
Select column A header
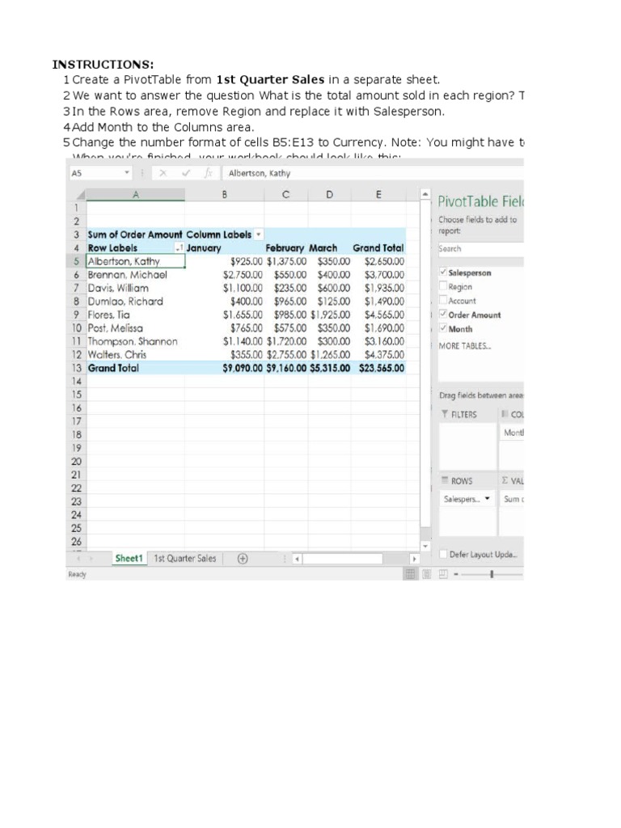pyautogui.click(x=135, y=195)
